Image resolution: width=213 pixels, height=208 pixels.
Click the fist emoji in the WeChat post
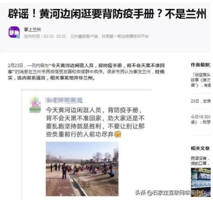118,135
